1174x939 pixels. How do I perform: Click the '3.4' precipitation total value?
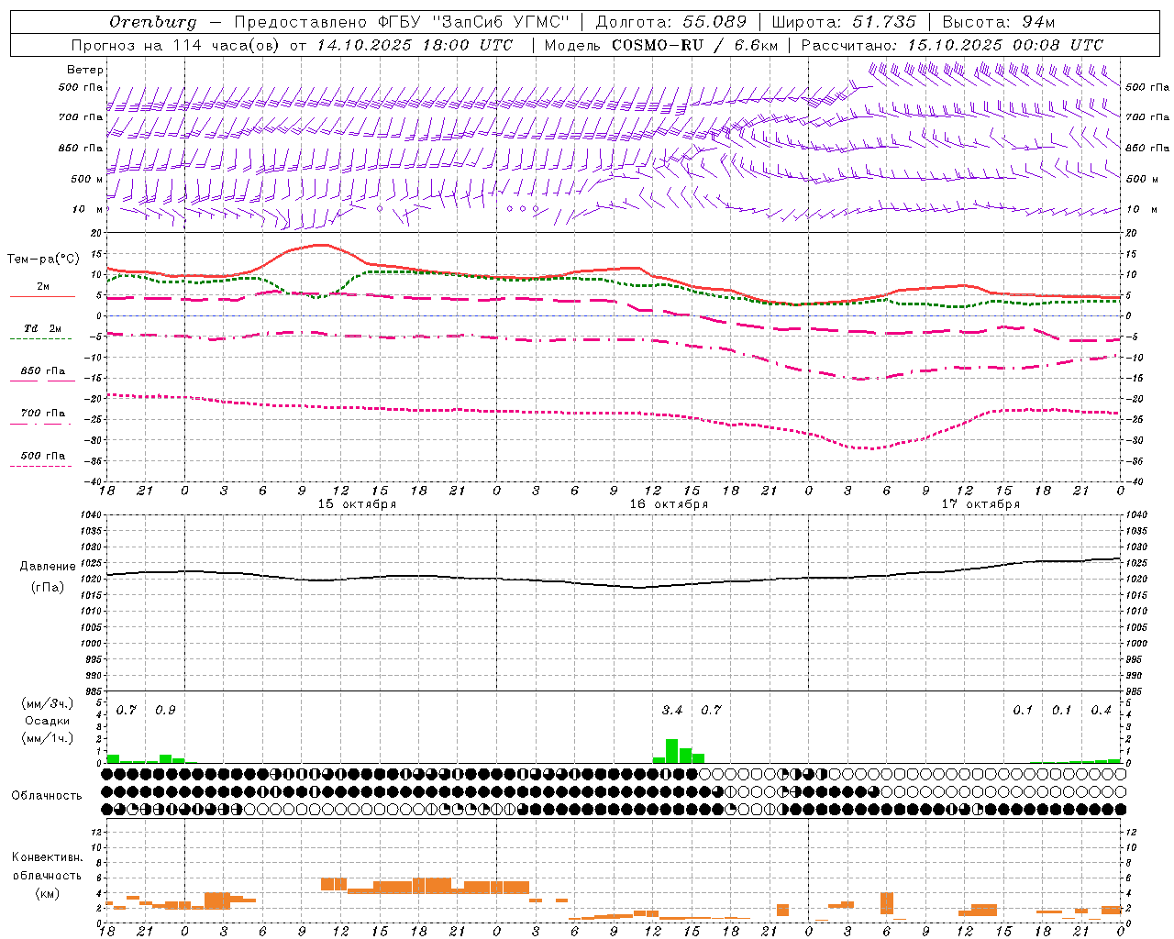tap(672, 710)
